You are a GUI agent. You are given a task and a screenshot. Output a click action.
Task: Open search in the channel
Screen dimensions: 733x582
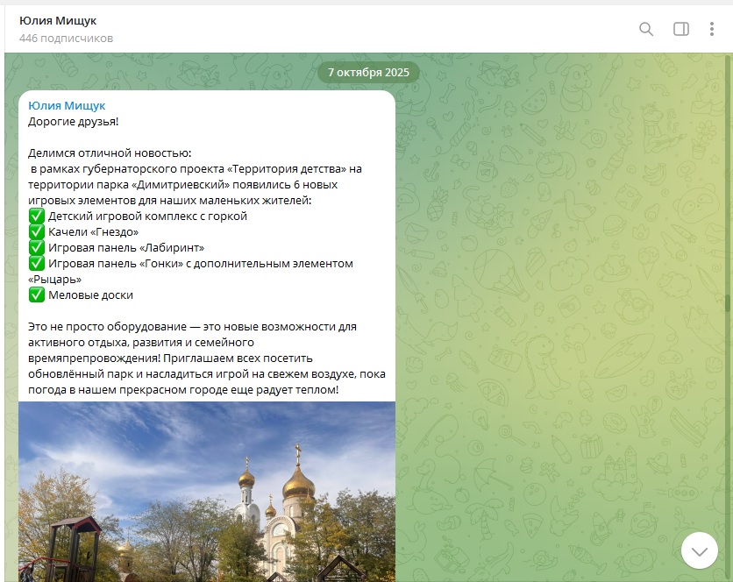646,29
